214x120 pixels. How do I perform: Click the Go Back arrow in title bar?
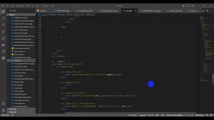73,6
